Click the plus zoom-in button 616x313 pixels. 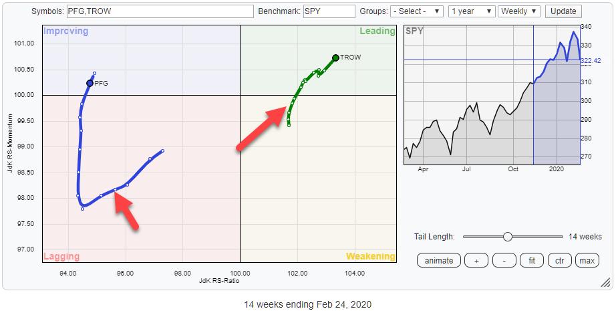[476, 260]
